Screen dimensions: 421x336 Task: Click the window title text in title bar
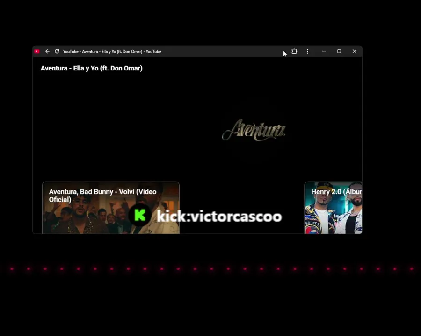click(112, 52)
